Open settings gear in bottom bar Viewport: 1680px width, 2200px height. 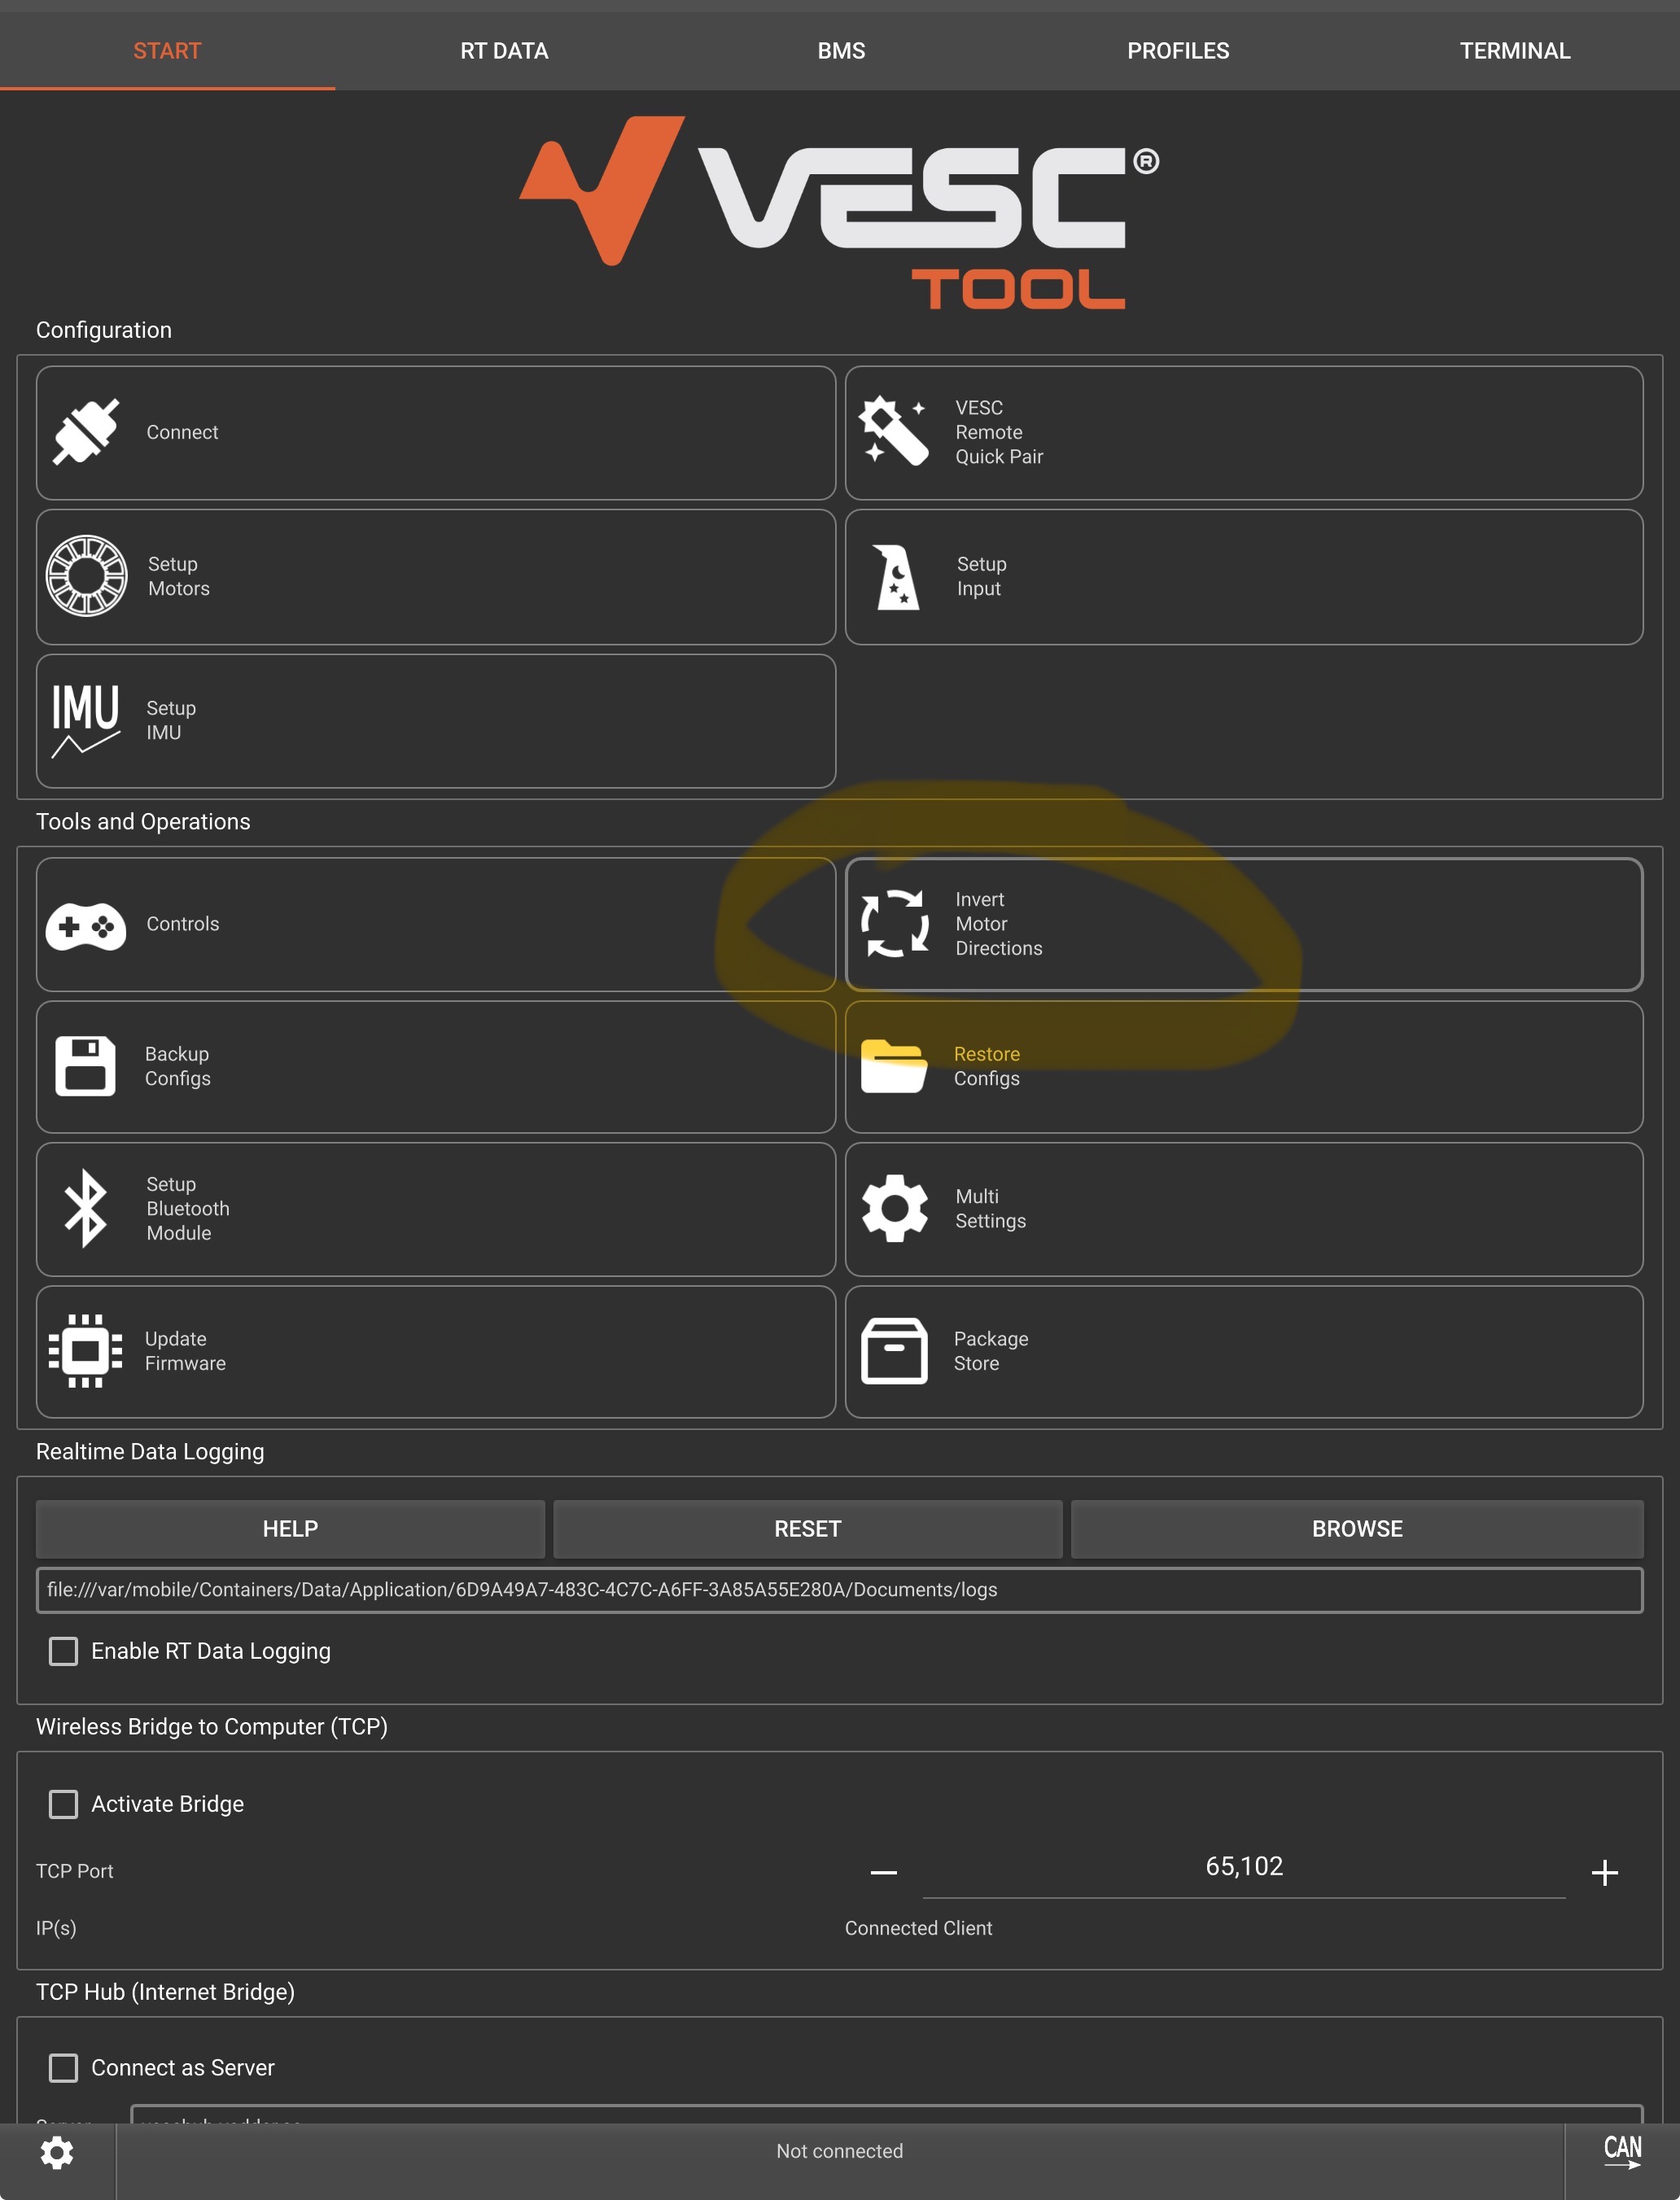pyautogui.click(x=57, y=2152)
